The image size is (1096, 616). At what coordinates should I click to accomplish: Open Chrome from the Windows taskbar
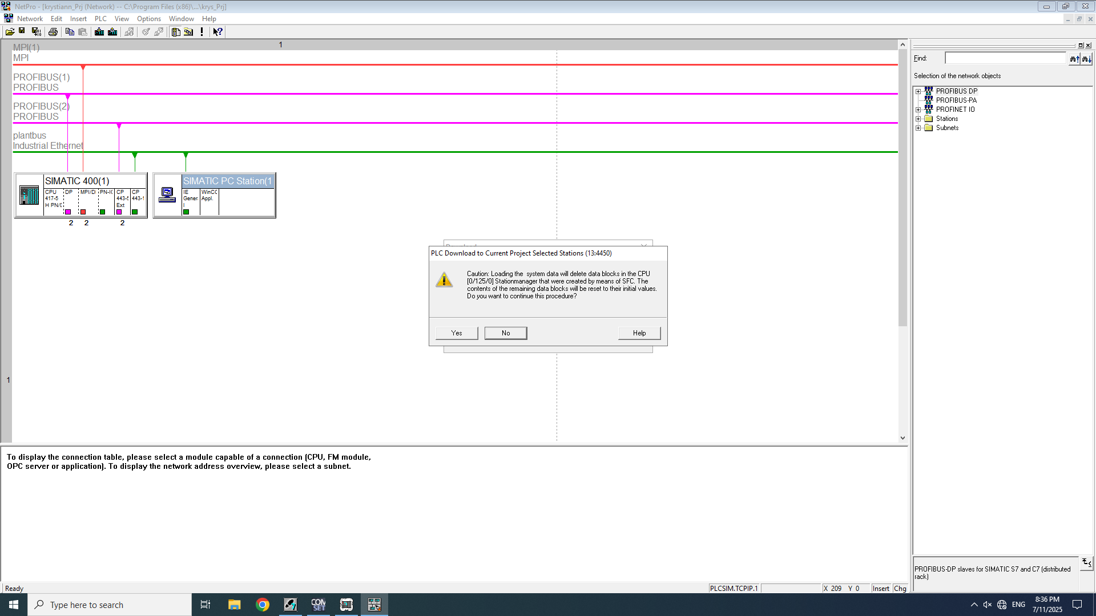(x=263, y=605)
